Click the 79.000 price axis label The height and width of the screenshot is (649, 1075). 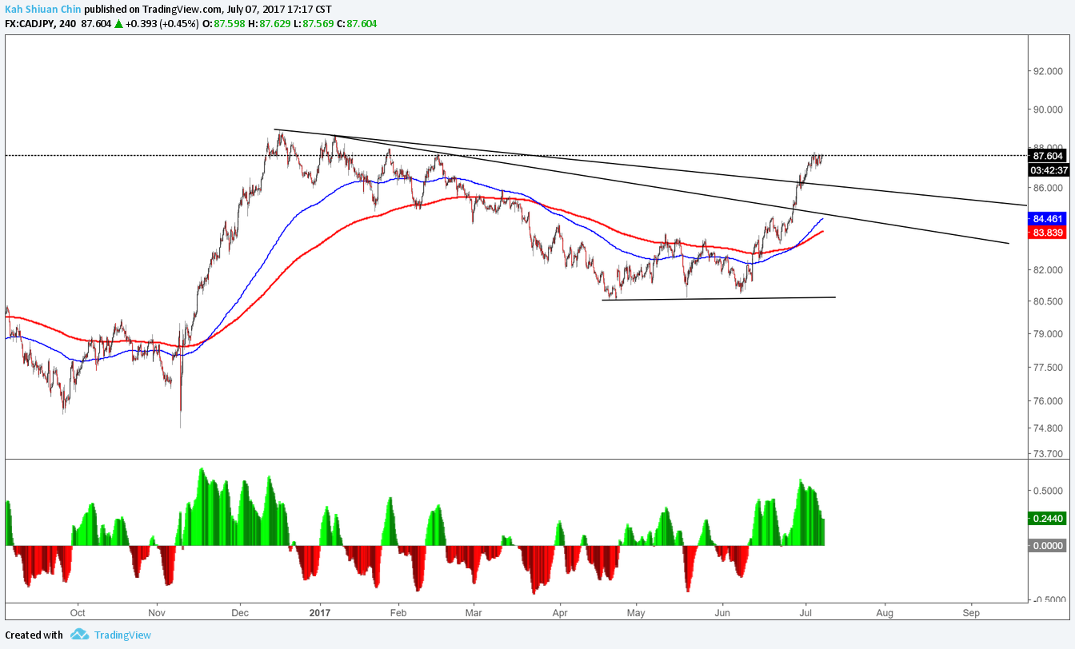point(1046,334)
